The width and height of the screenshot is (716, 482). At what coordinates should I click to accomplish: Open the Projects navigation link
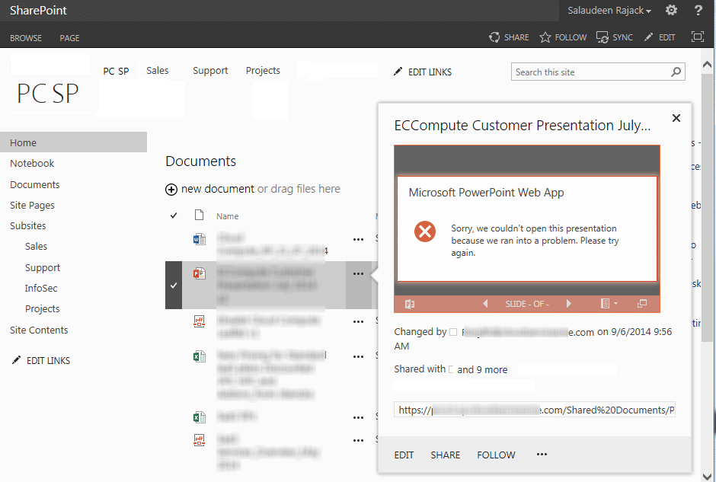point(263,70)
